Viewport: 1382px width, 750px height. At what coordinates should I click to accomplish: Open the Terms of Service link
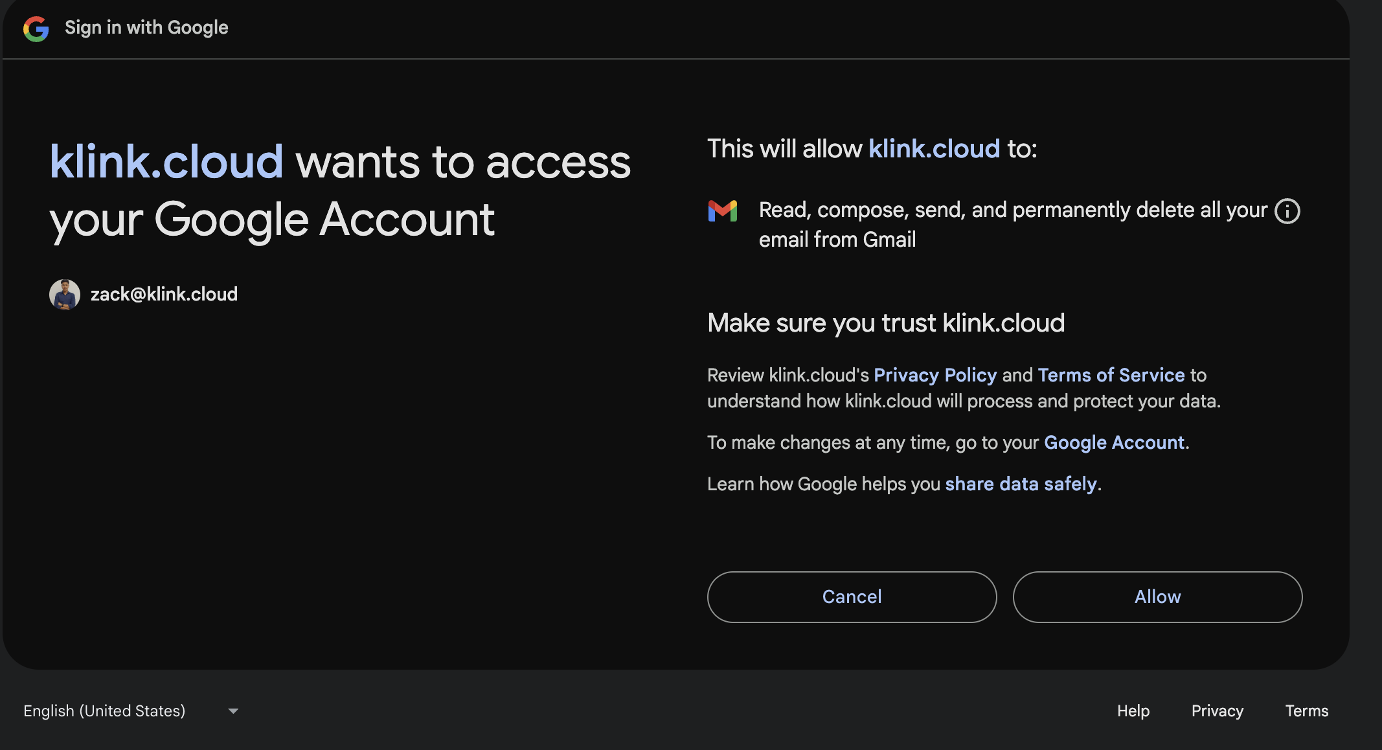point(1111,375)
